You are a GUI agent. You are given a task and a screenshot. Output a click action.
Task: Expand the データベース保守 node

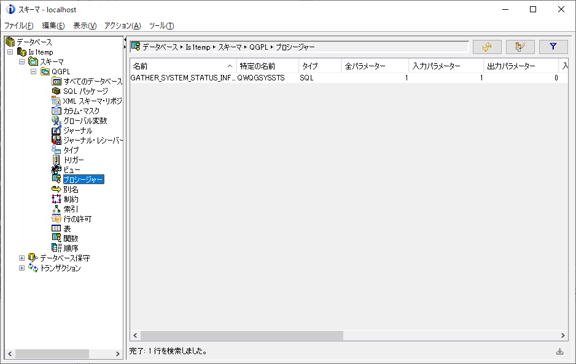coord(21,258)
